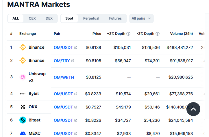Click the volume $20,980,625
Screen dimensions: 209x137
point(181,77)
